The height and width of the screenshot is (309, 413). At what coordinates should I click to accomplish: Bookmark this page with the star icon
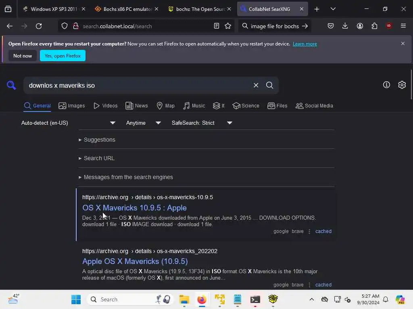(x=228, y=26)
